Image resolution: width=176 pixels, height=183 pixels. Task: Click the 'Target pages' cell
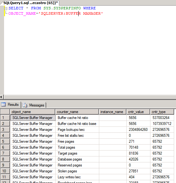(77, 153)
